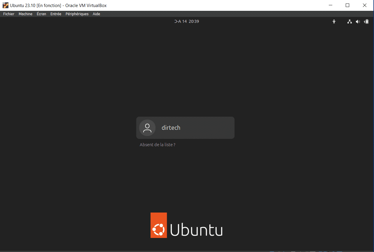This screenshot has height=252, width=374.
Task: Open the Périphériques menu
Action: (x=77, y=14)
